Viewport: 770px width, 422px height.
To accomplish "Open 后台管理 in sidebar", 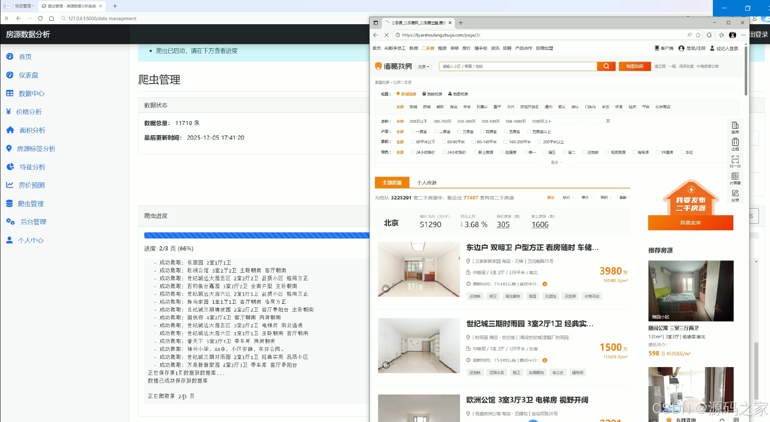I will [x=26, y=222].
